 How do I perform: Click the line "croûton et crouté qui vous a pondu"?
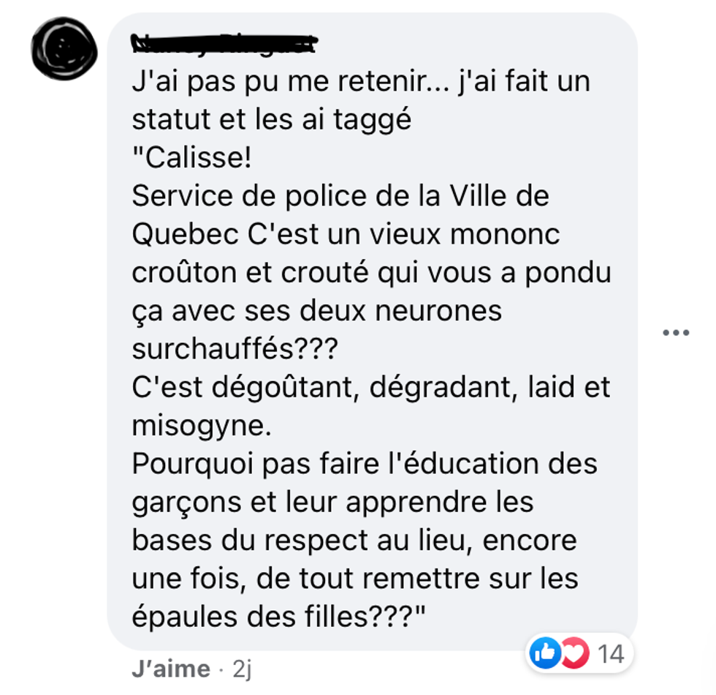[x=371, y=272]
